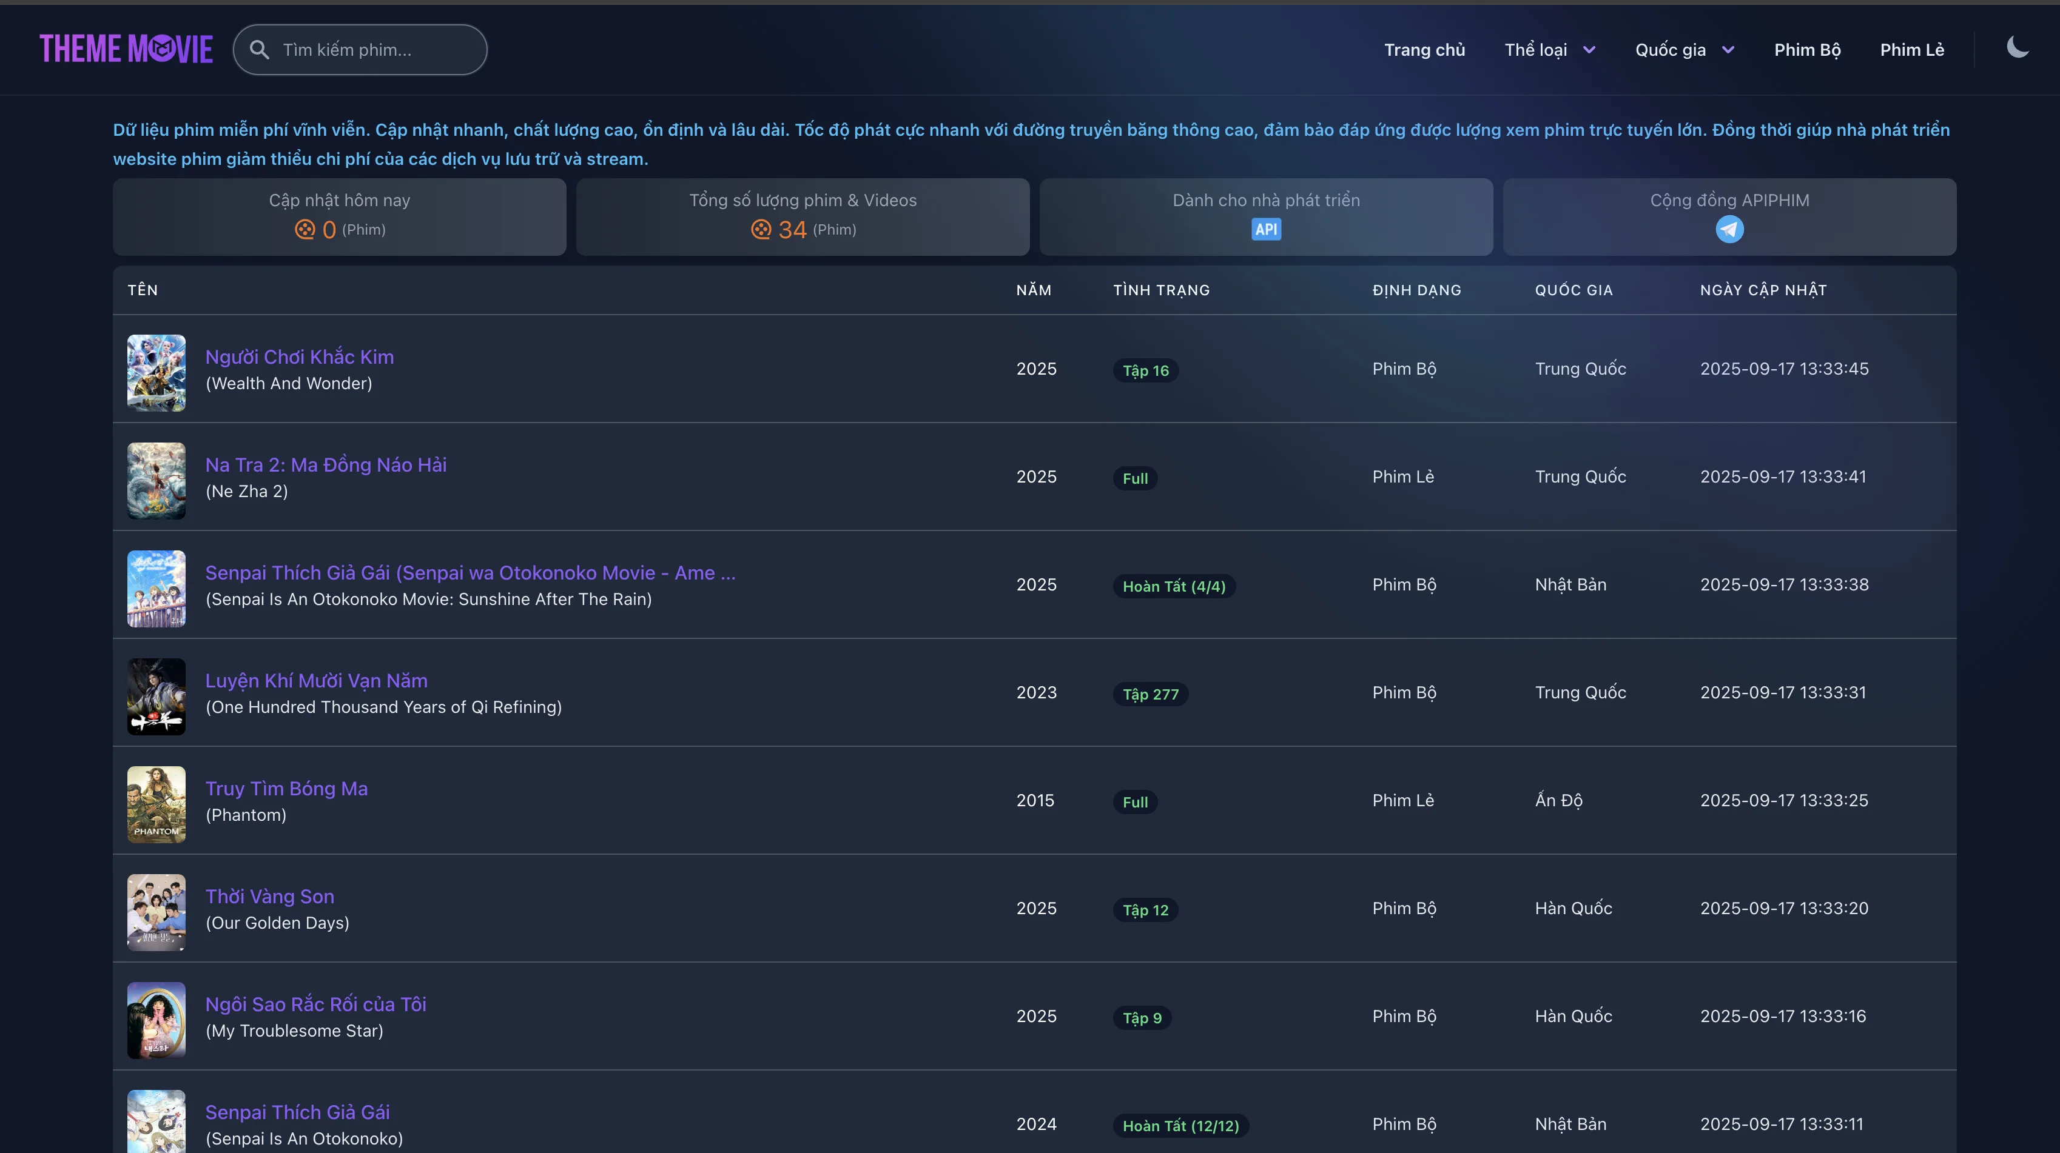
Task: Click the THEME MOVIE logo
Action: (126, 48)
